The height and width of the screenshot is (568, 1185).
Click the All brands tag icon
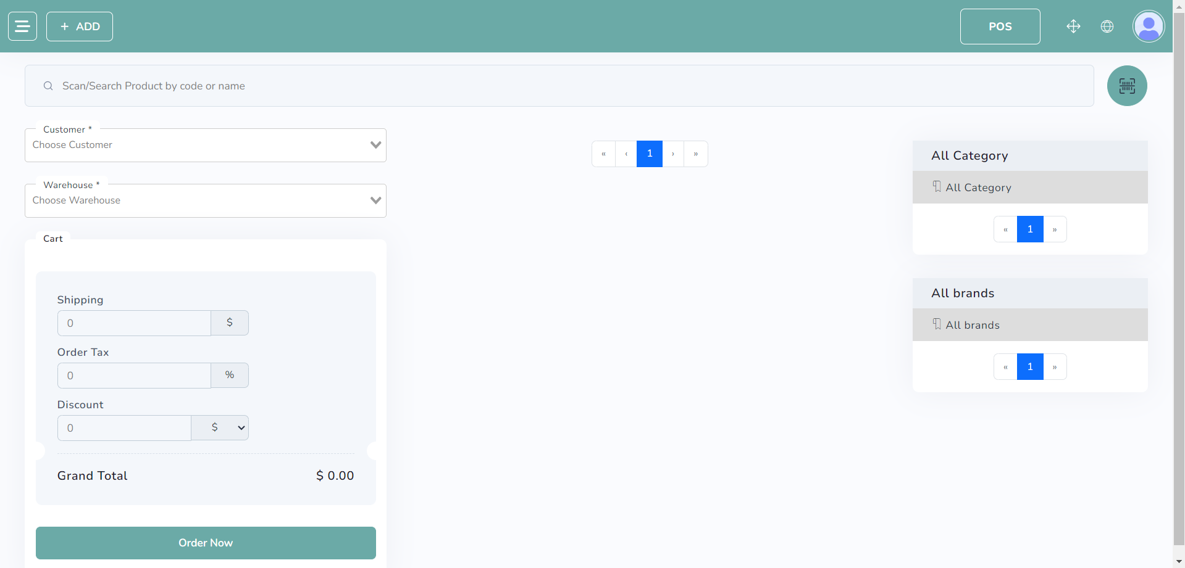[937, 324]
